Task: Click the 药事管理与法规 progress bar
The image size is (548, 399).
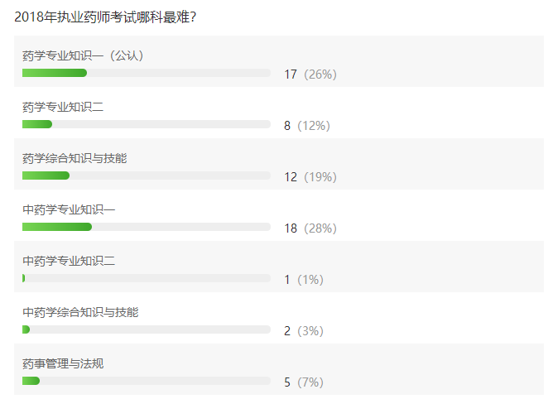Action: [x=147, y=381]
